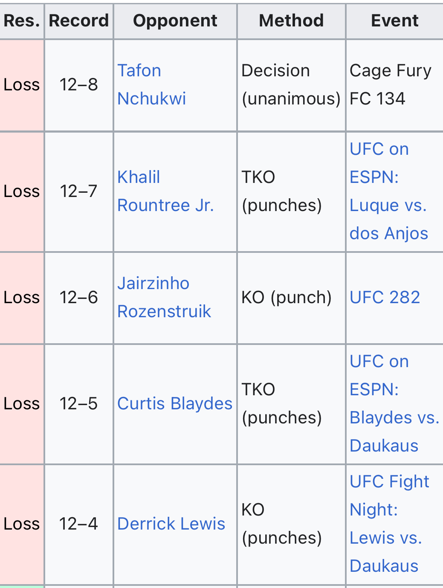Click the Res. column header
This screenshot has width=443, height=588.
[22, 21]
